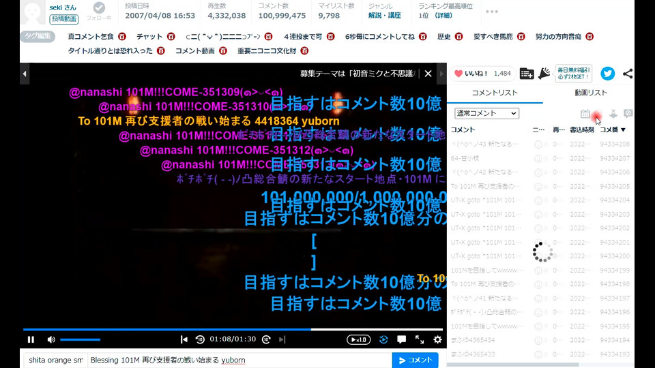Click the video seek bar
Viewport: 655px width, 368px height.
tap(233, 329)
